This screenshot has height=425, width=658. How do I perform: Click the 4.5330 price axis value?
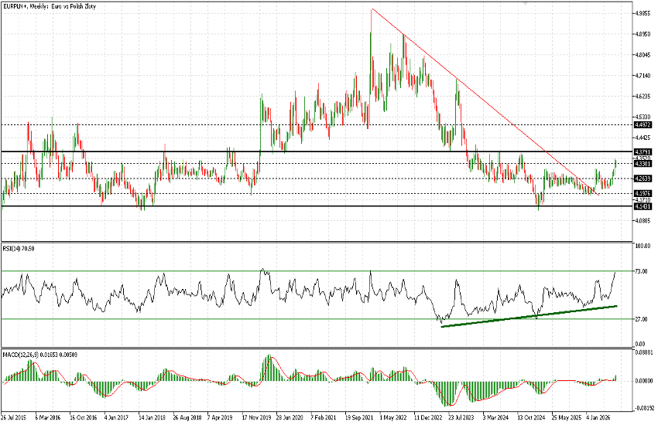[643, 117]
